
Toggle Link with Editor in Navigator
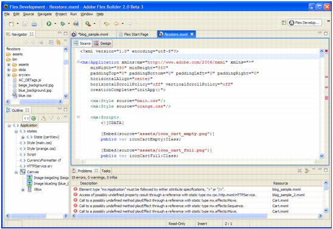(x=58, y=43)
